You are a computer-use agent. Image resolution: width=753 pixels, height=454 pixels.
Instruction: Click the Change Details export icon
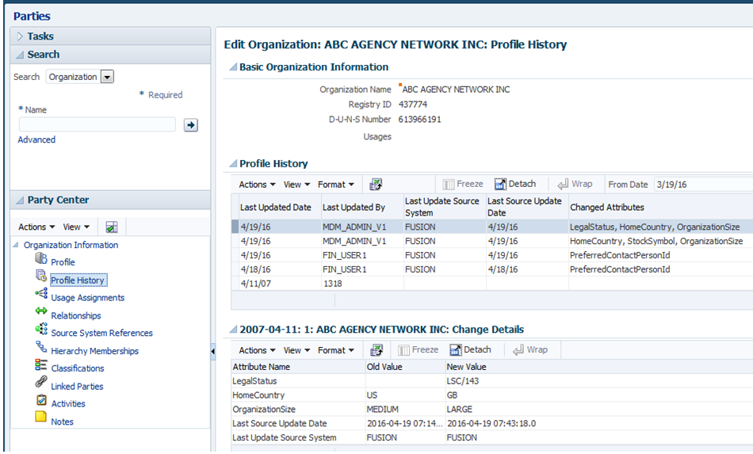pyautogui.click(x=376, y=350)
